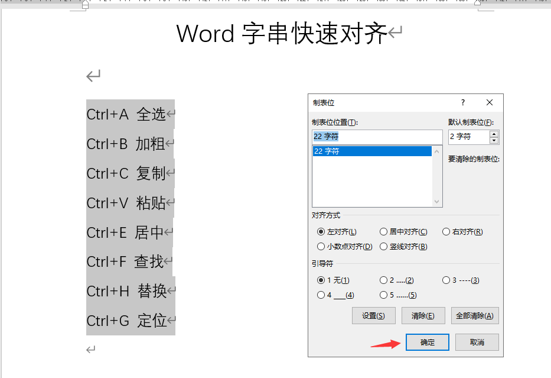The width and height of the screenshot is (551, 378).
Task: Choose leader option 5 radio button
Action: click(x=384, y=295)
